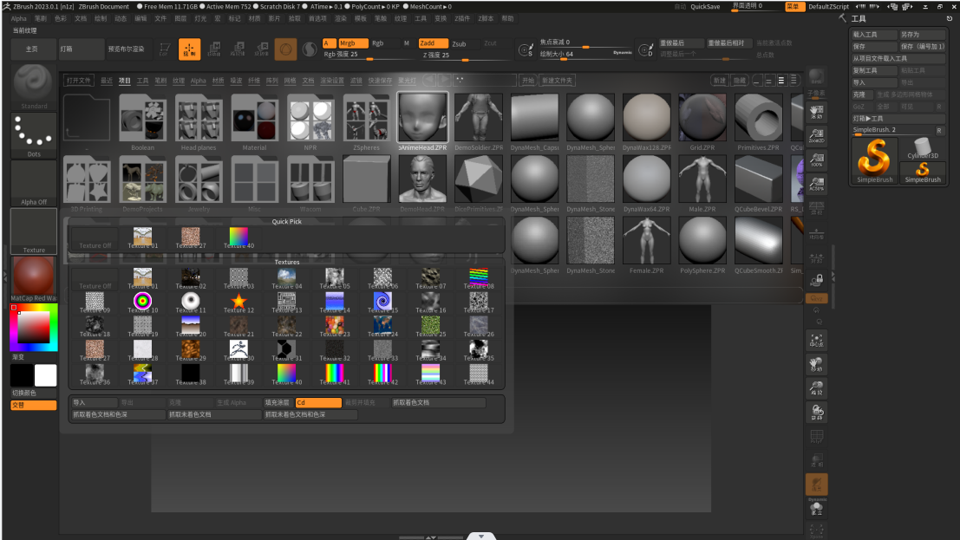Select Texture 12 star thumbnail
This screenshot has height=540, width=960.
238,303
